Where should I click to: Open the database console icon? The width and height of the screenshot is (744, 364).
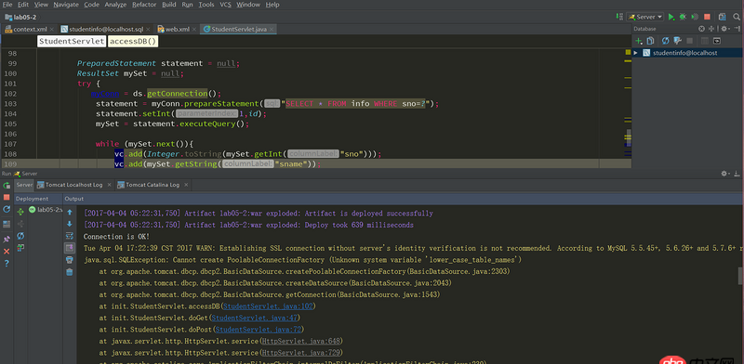[x=716, y=41]
